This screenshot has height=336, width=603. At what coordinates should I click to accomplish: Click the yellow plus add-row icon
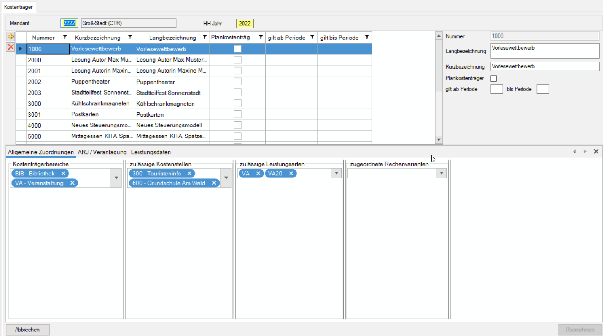[11, 37]
